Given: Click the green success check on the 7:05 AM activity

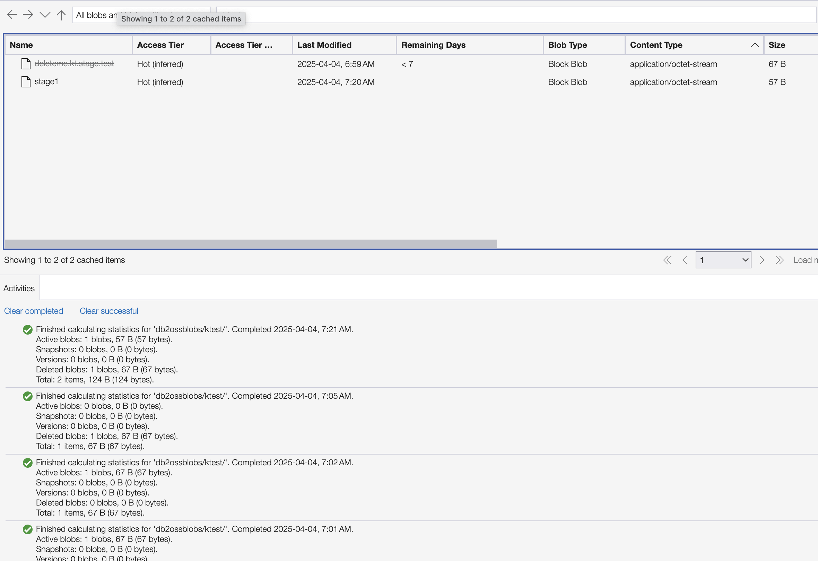Looking at the screenshot, I should coord(27,396).
